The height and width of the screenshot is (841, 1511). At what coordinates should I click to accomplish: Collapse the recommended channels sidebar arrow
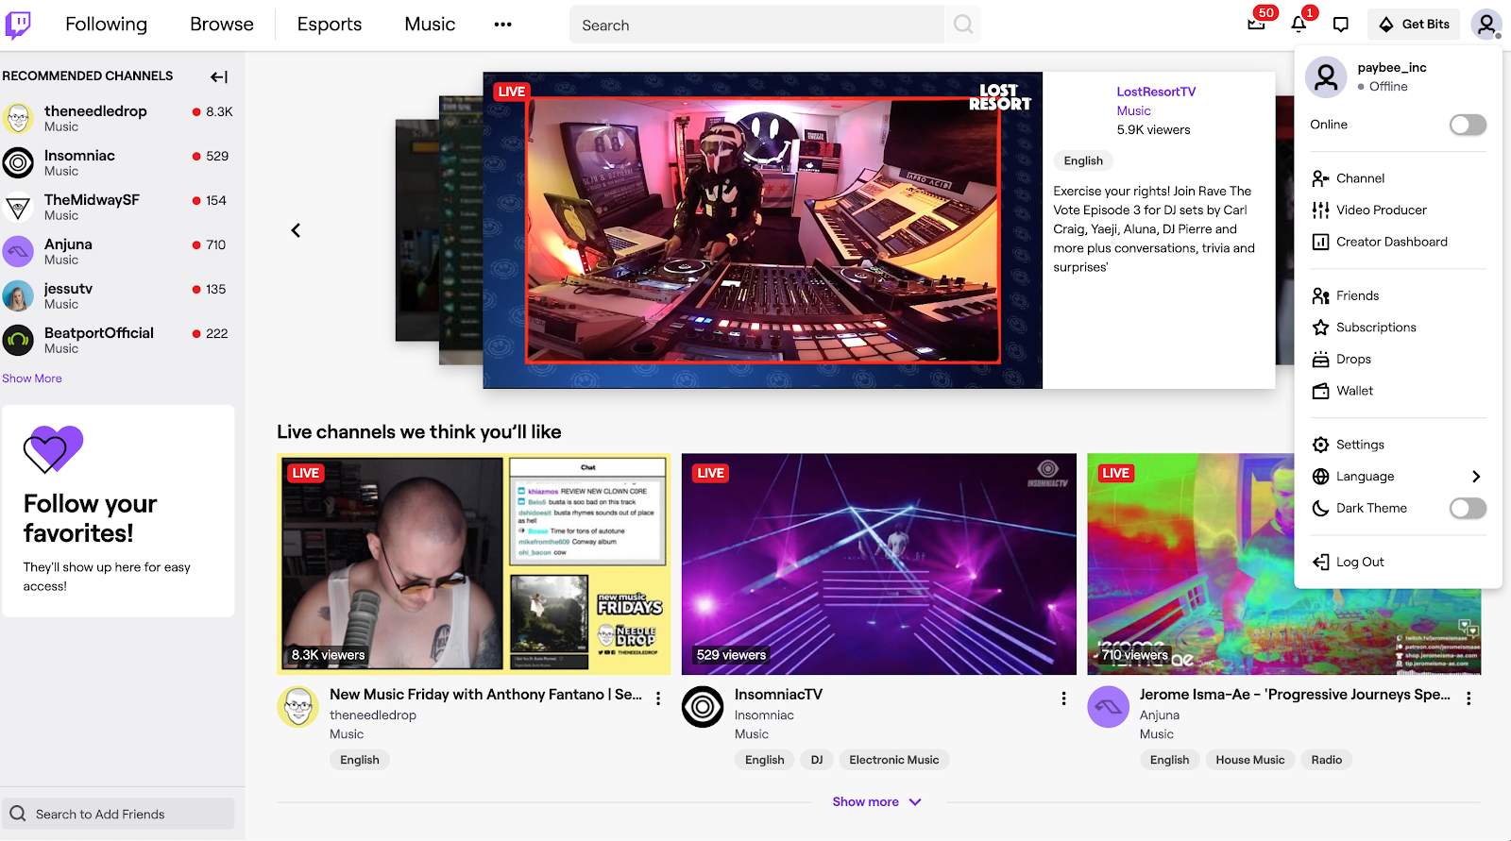[219, 76]
